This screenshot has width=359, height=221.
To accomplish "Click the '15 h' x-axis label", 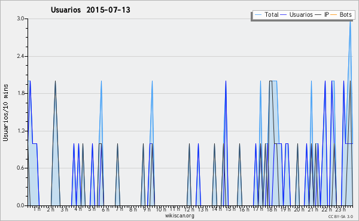I will 230,209.
